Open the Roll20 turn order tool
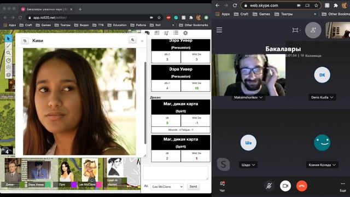 pyautogui.click(x=9, y=60)
